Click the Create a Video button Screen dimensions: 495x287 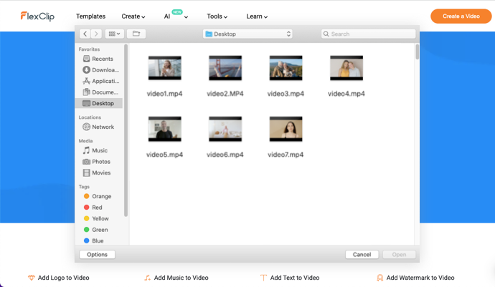[x=461, y=16]
